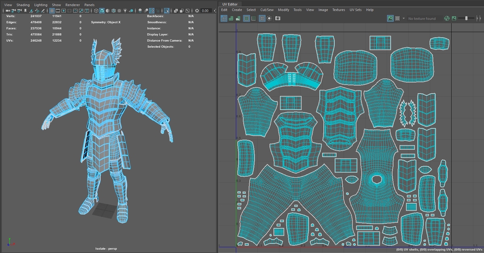Open the UV Sets menu
The height and width of the screenshot is (253, 484).
pyautogui.click(x=355, y=10)
